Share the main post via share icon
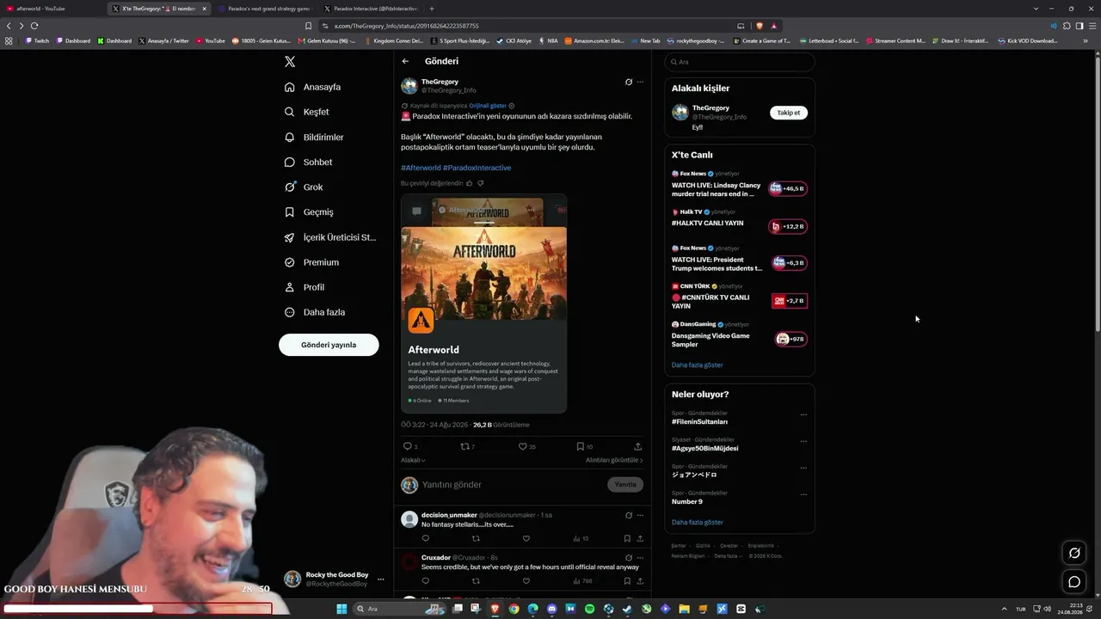Image resolution: width=1101 pixels, height=619 pixels. [x=637, y=446]
